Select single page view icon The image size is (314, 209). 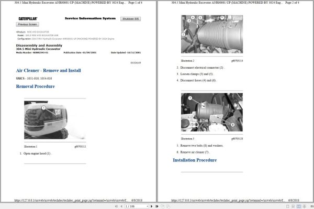click(x=287, y=206)
